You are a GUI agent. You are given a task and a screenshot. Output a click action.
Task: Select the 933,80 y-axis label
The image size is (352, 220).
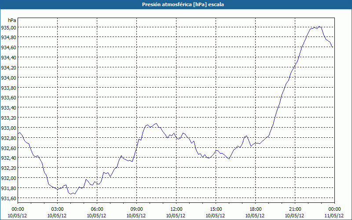pyautogui.click(x=9, y=88)
